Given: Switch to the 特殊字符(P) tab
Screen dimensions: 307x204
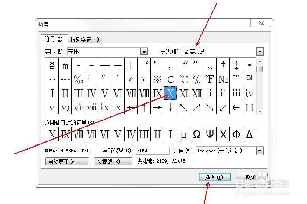Looking at the screenshot, I should pyautogui.click(x=85, y=39).
